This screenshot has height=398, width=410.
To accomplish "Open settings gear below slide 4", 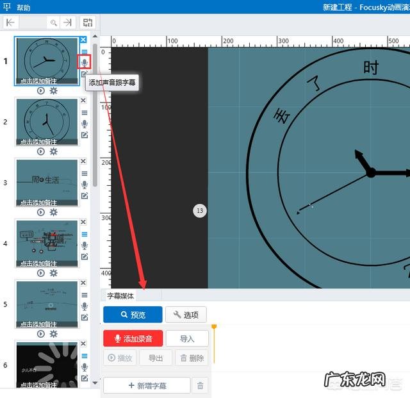I will click(x=54, y=273).
